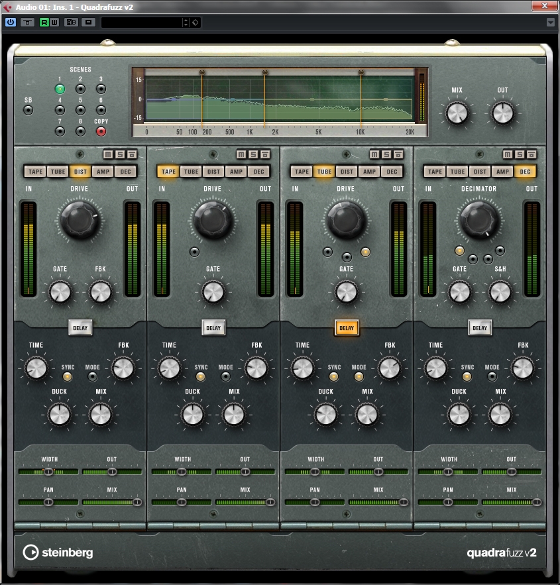The height and width of the screenshot is (585, 560).
Task: Toggle Mode in band 2 delay section
Action: pos(226,377)
